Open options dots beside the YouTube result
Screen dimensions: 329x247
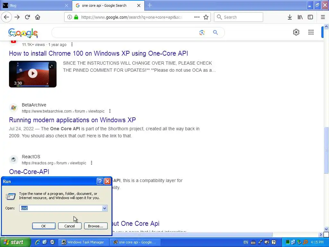coord(72,44)
